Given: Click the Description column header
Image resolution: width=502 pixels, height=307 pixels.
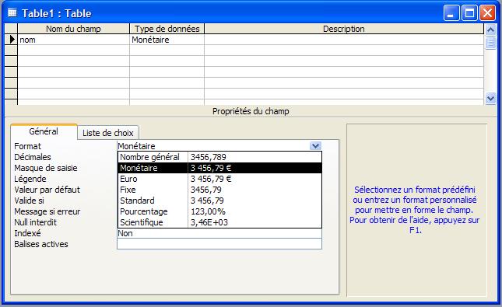Looking at the screenshot, I should tap(344, 29).
